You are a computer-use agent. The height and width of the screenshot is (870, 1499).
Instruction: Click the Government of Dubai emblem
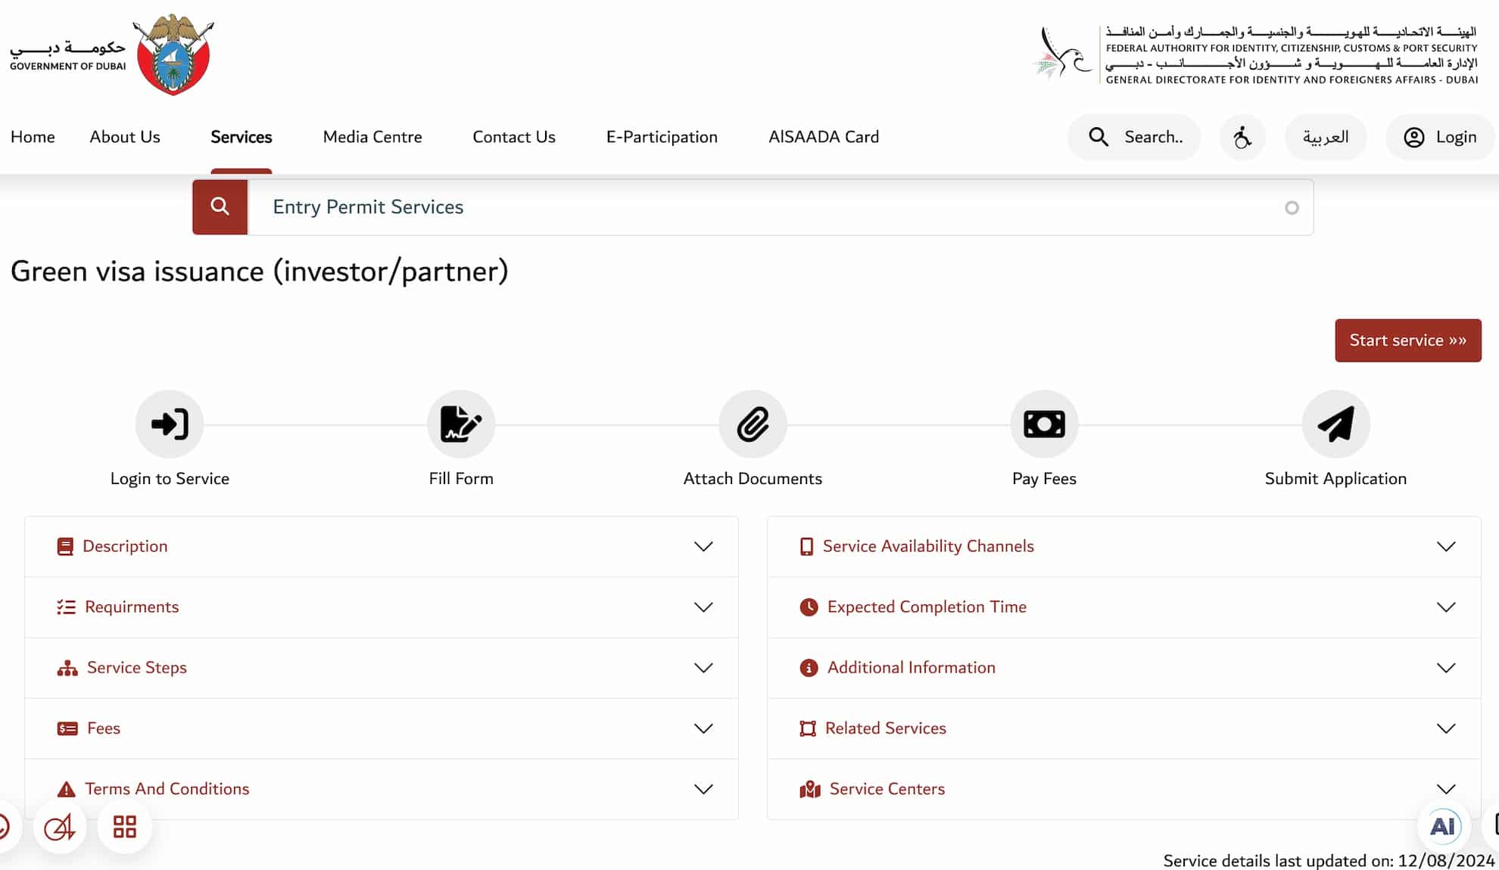coord(174,54)
